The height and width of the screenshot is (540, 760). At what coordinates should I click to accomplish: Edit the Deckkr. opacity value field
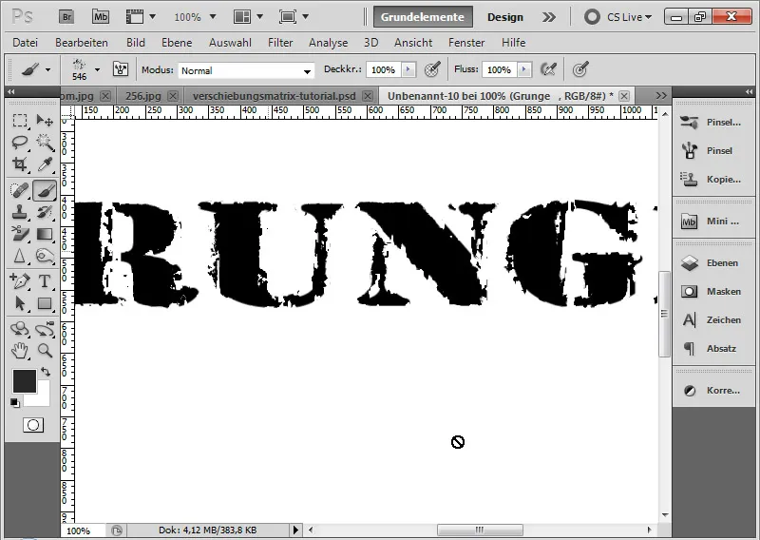click(x=384, y=69)
